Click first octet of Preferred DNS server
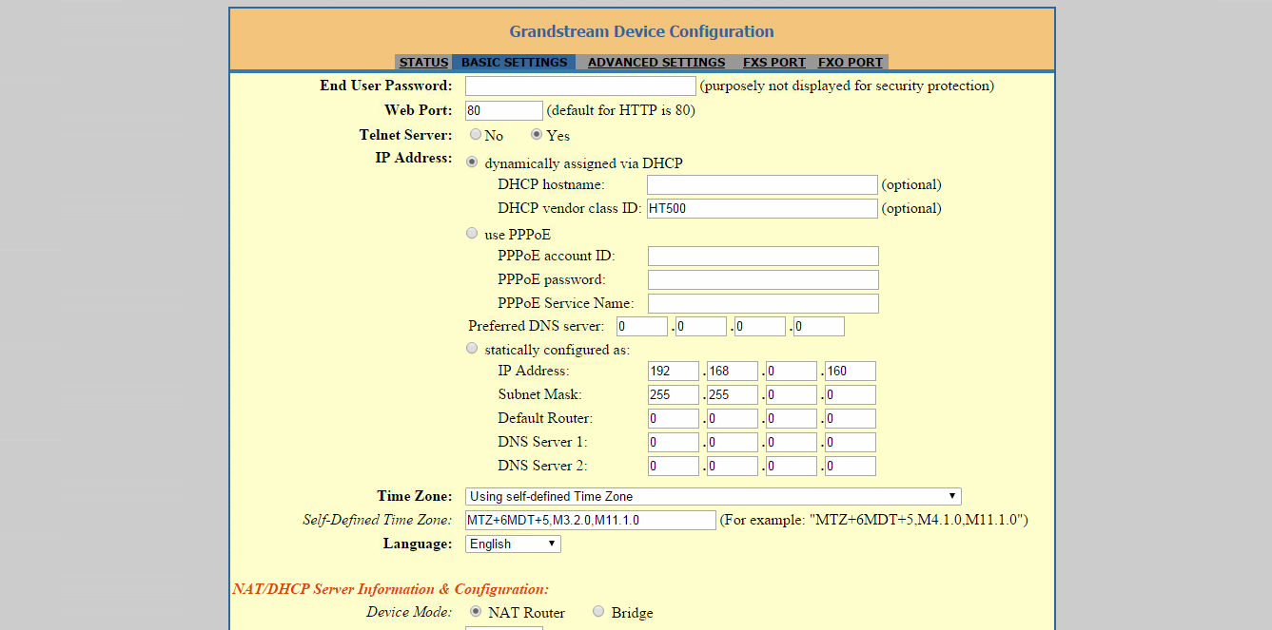1272x630 pixels. (x=642, y=327)
